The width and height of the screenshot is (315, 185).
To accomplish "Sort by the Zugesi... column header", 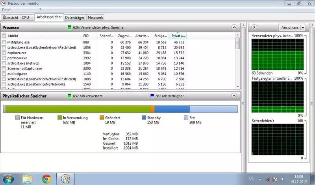I will [124, 36].
